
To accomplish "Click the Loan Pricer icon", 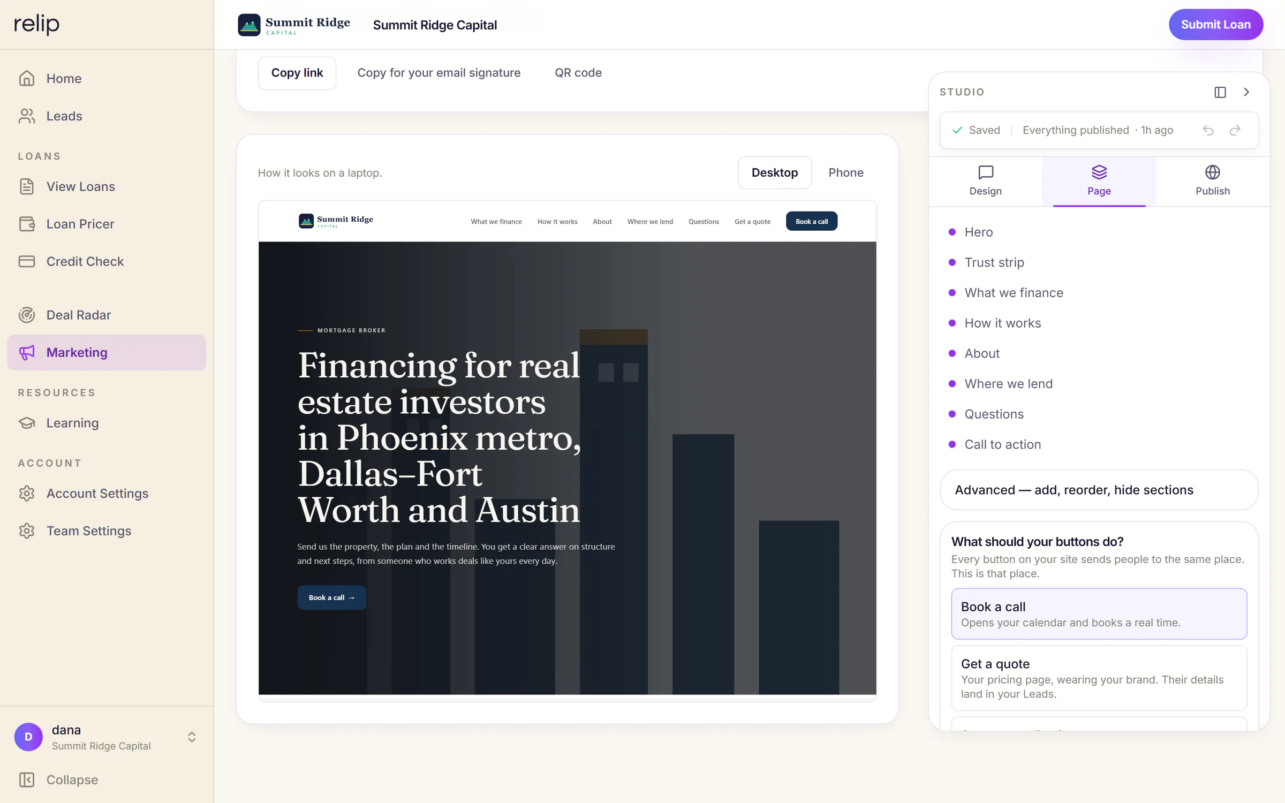I will [27, 224].
